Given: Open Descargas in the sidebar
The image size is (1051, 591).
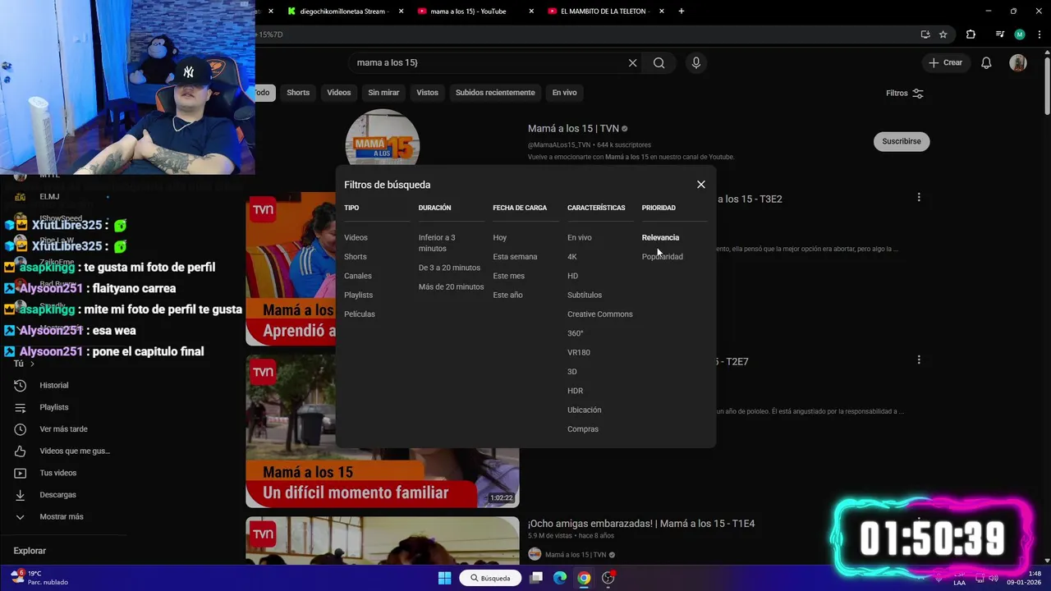Looking at the screenshot, I should (x=57, y=495).
